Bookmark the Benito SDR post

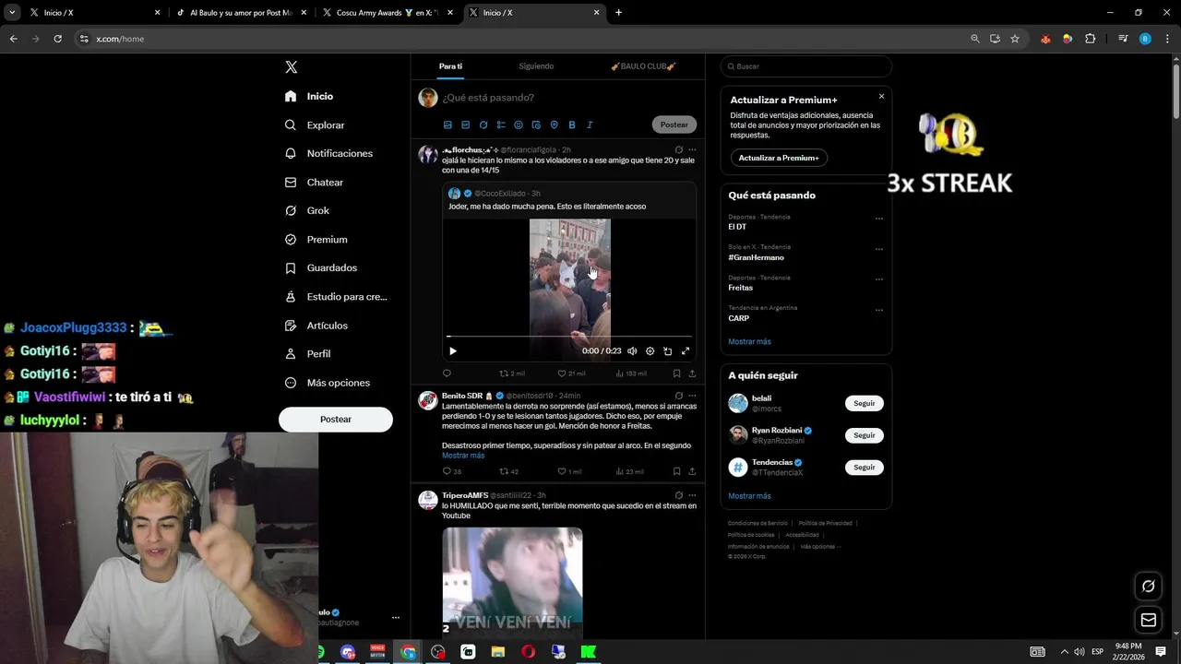676,471
